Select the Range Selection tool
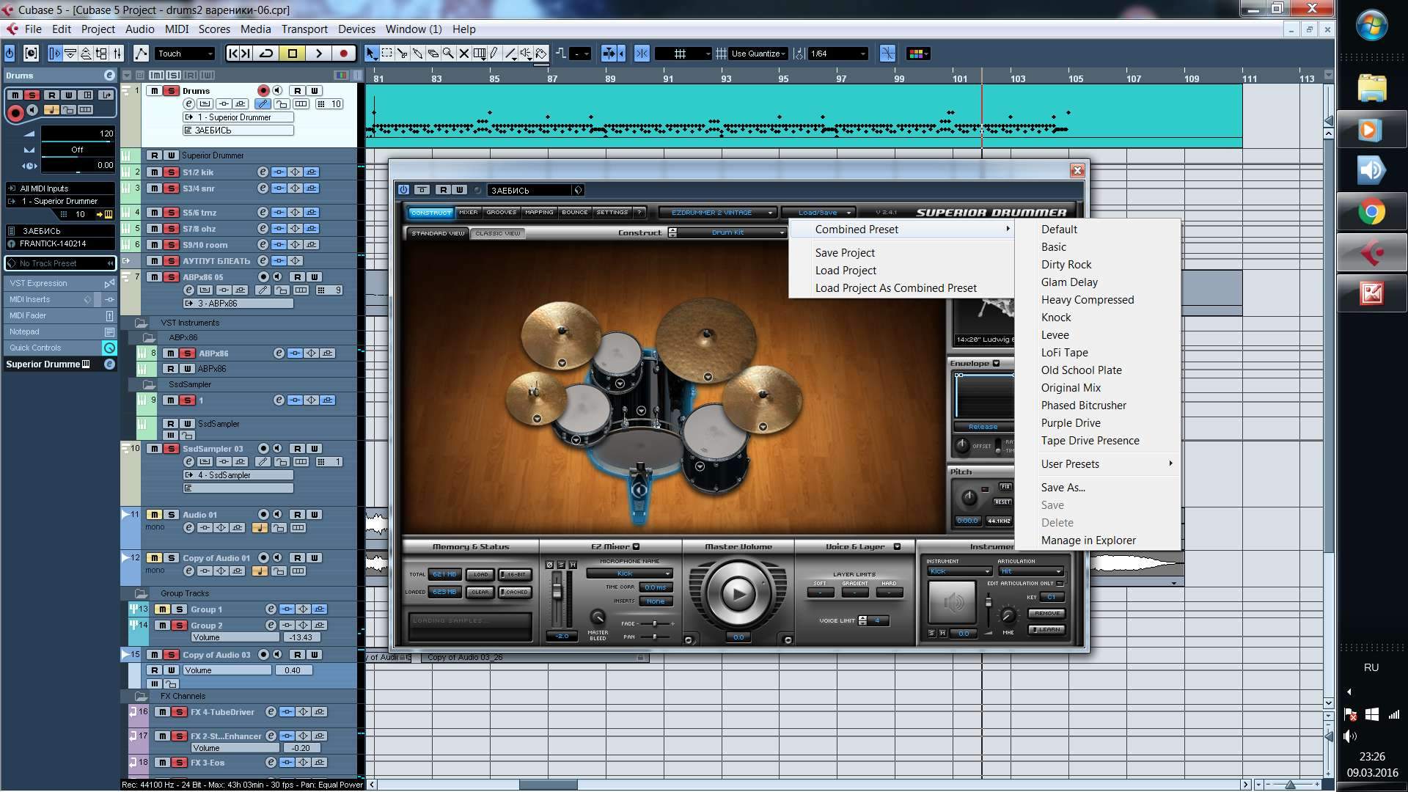The height and width of the screenshot is (792, 1408). pyautogui.click(x=386, y=54)
